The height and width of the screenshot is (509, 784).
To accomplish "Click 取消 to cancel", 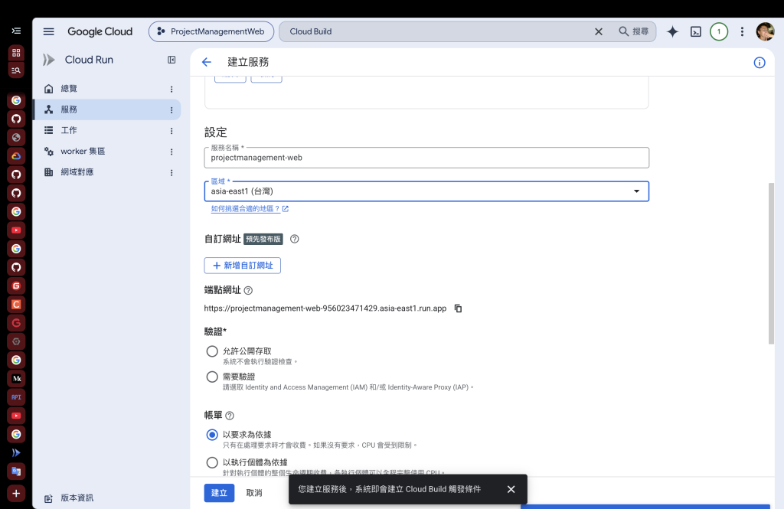I will 254,493.
